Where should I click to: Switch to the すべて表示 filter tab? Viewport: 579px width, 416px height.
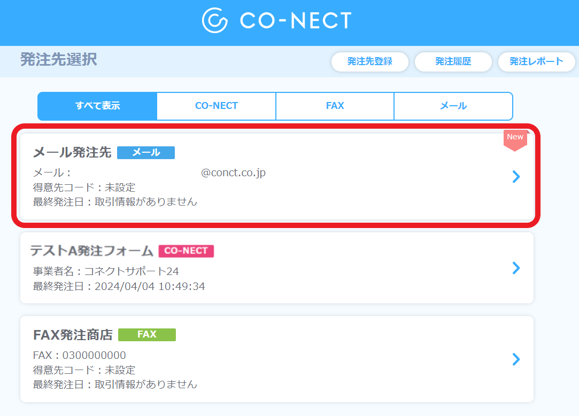pyautogui.click(x=97, y=106)
